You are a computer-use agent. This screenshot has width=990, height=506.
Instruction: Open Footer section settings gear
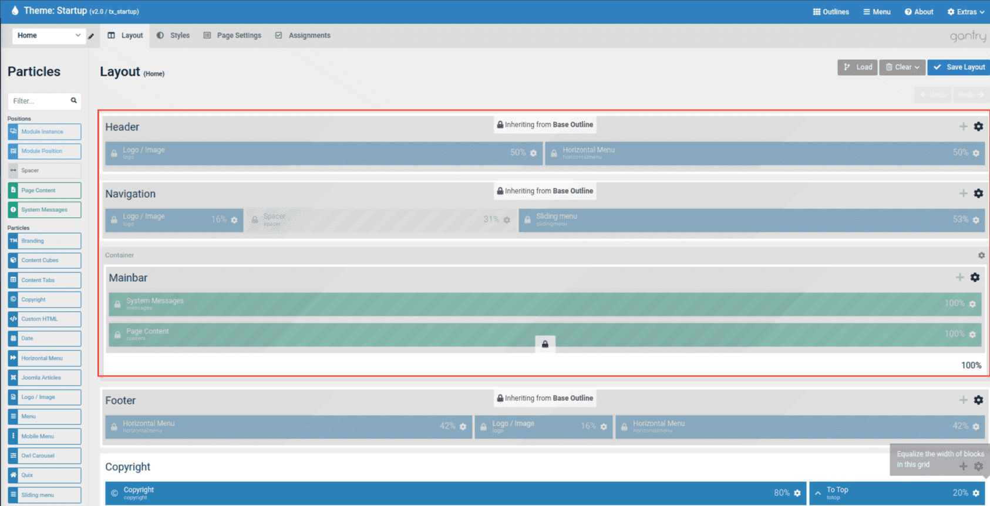[x=978, y=400]
